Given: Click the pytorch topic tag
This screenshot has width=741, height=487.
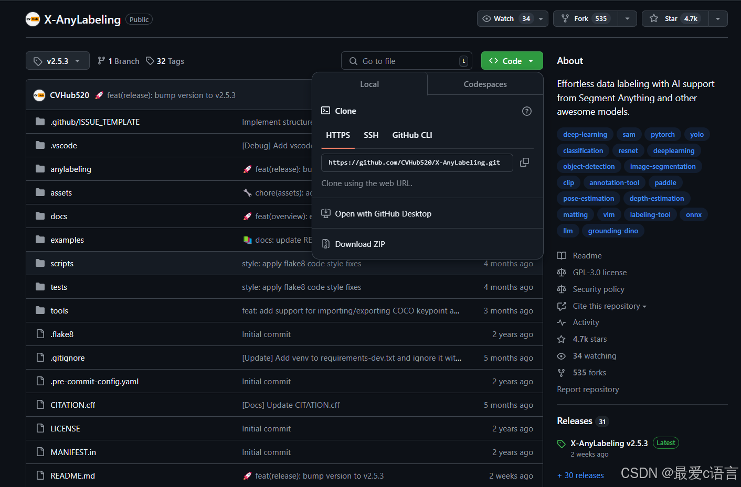Looking at the screenshot, I should click(663, 135).
